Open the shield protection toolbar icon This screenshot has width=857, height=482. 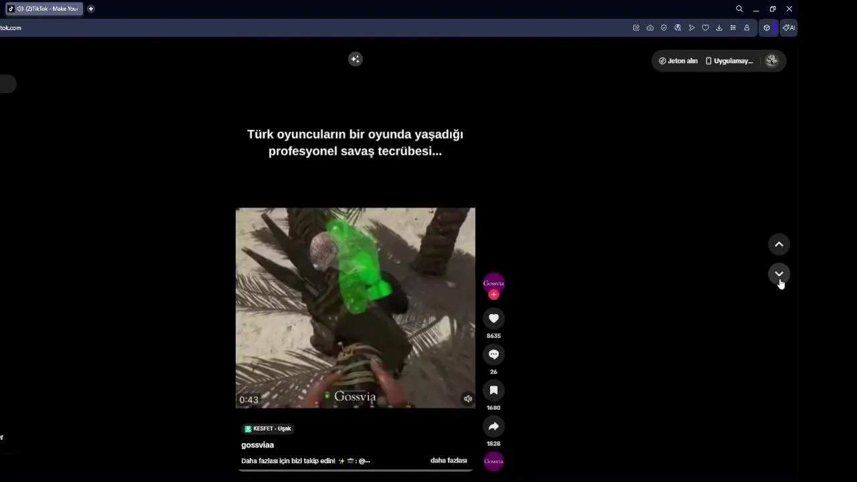coord(664,27)
